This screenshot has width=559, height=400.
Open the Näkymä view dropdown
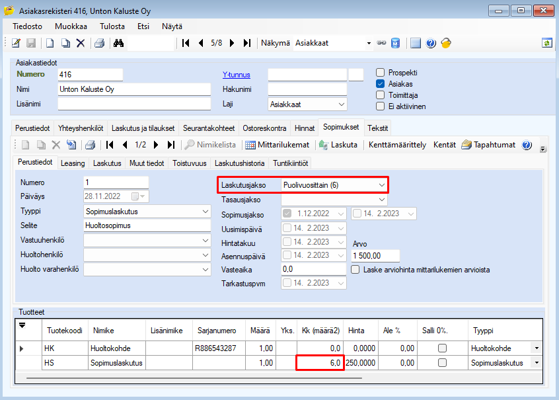369,43
